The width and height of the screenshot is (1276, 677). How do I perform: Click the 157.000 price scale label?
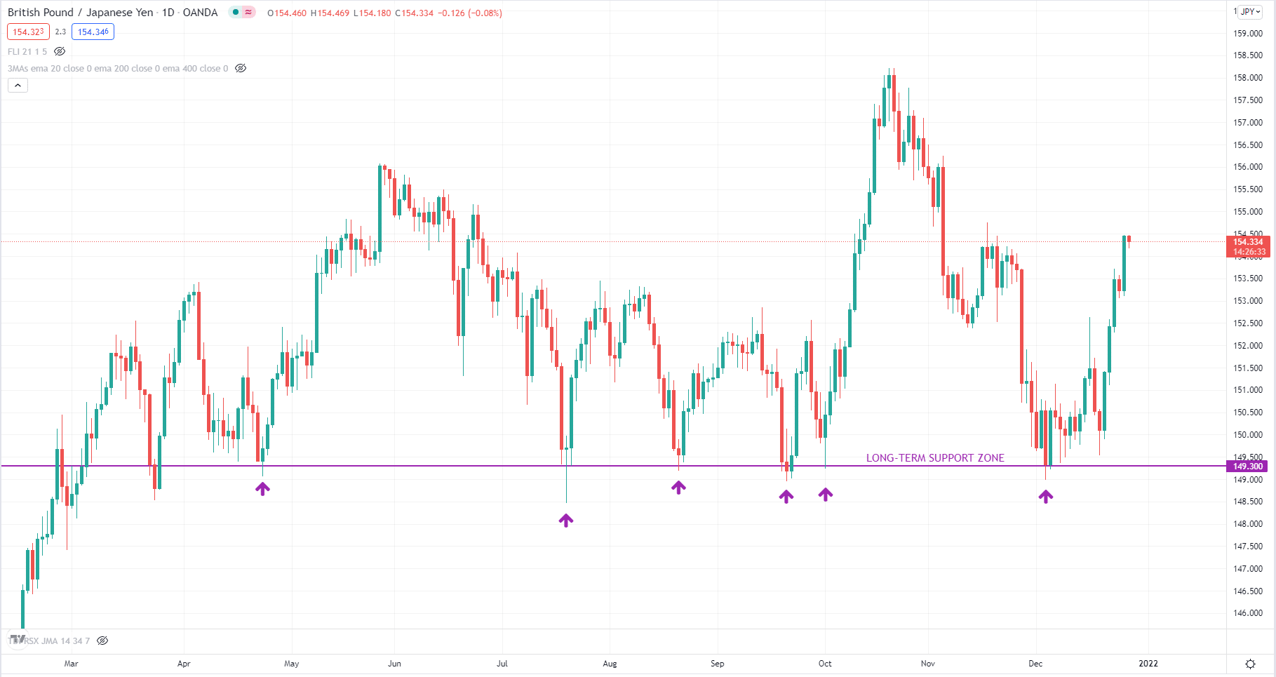pos(1248,123)
